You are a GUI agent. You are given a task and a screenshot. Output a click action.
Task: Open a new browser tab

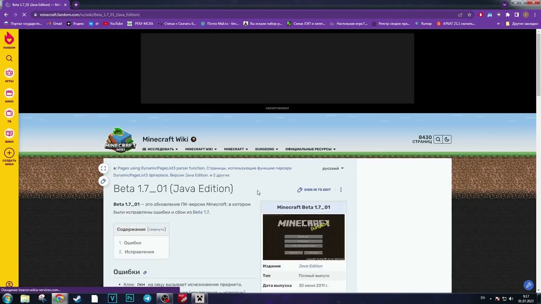coord(76,5)
